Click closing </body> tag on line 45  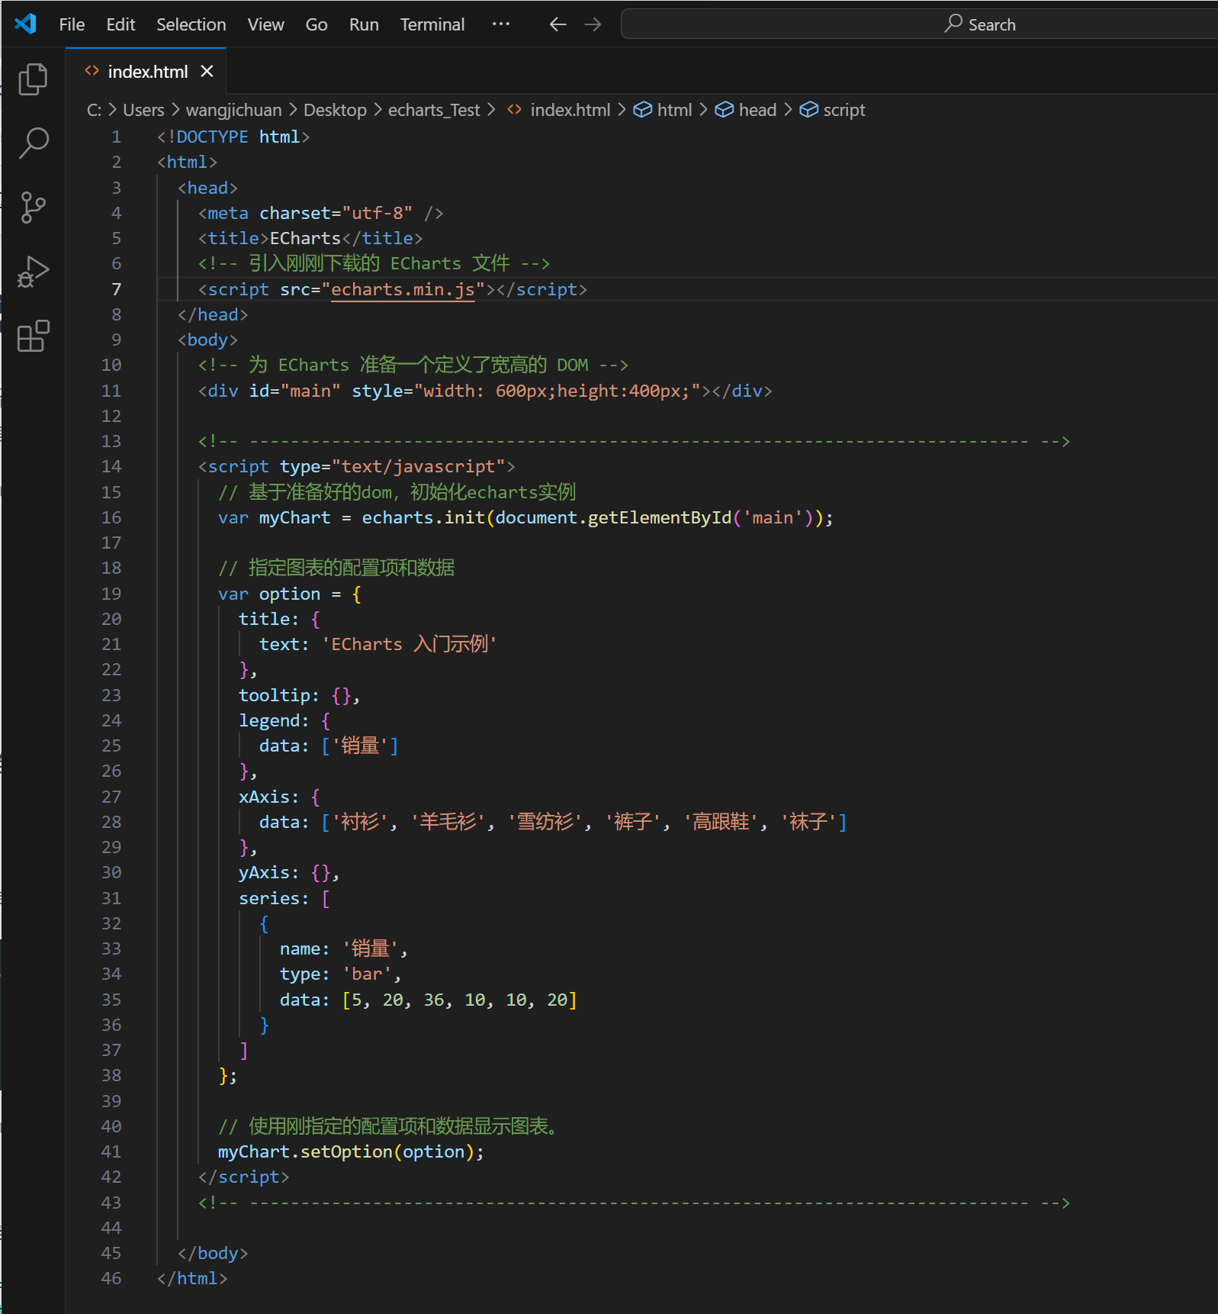(213, 1253)
